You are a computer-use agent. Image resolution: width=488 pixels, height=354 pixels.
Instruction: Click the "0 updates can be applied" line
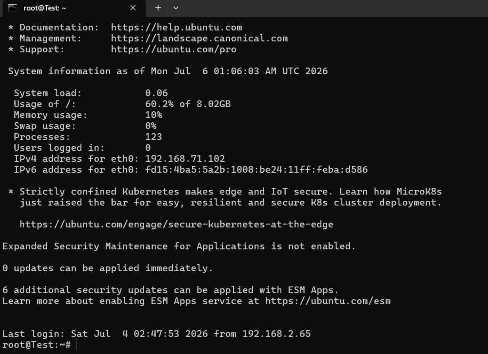tap(108, 268)
